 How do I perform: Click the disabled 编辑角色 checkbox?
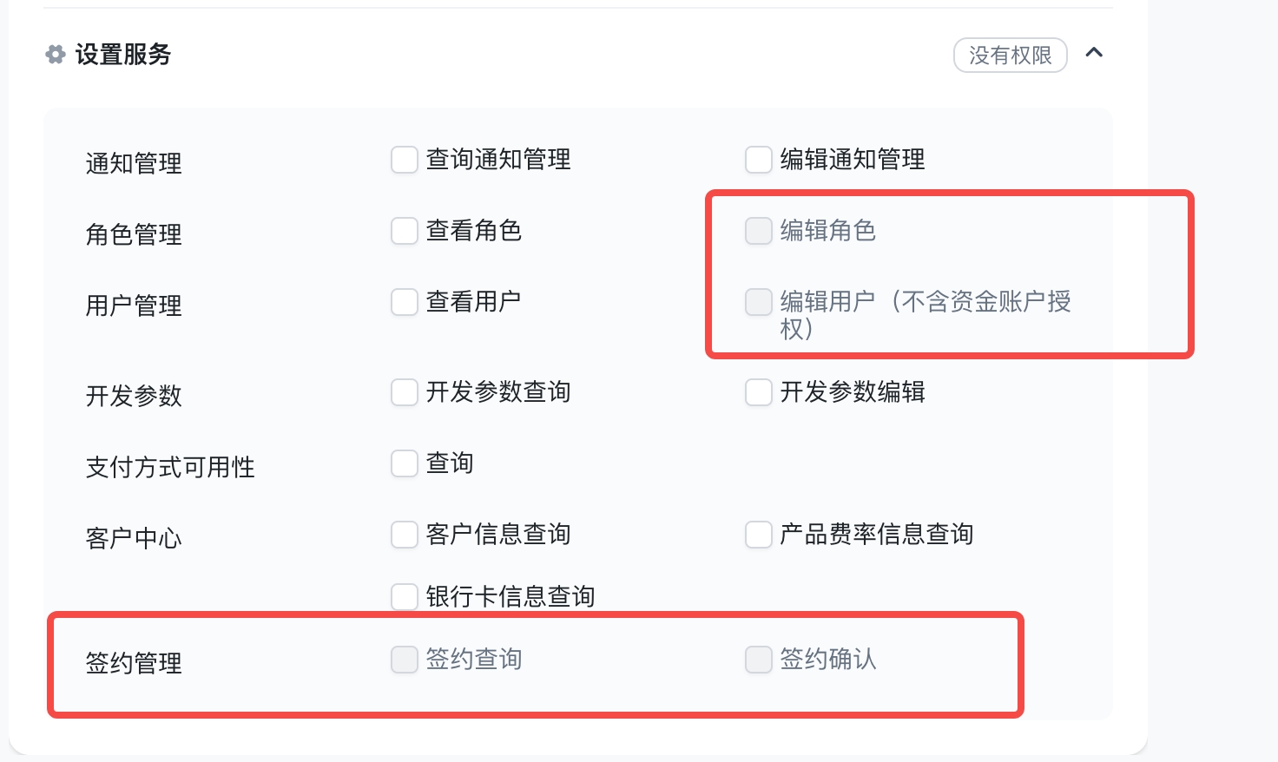759,231
